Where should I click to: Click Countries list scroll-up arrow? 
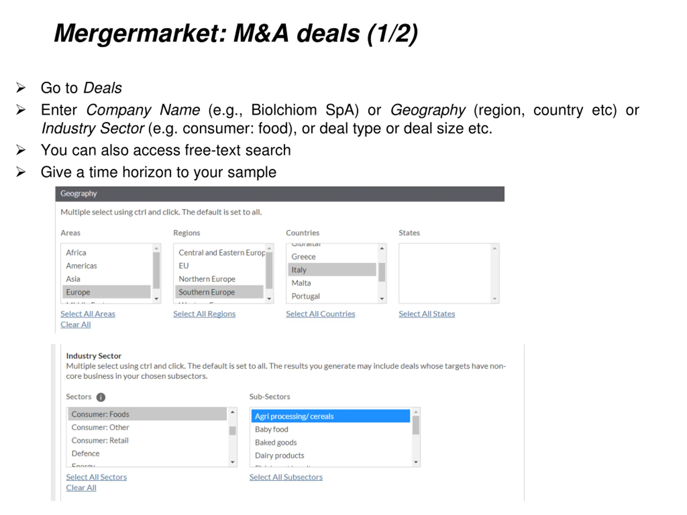(x=382, y=248)
